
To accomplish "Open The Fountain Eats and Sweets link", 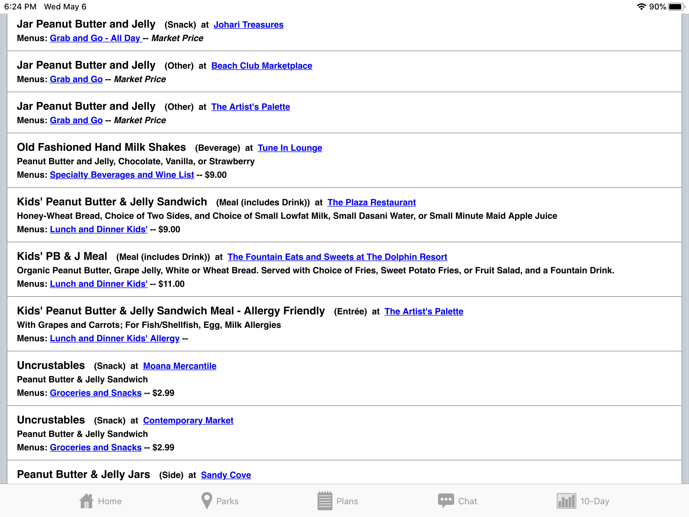I will [x=337, y=257].
